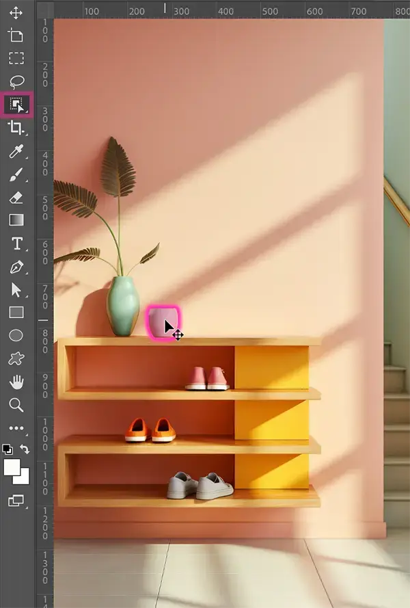
Task: Select the Crop tool
Action: tap(16, 128)
